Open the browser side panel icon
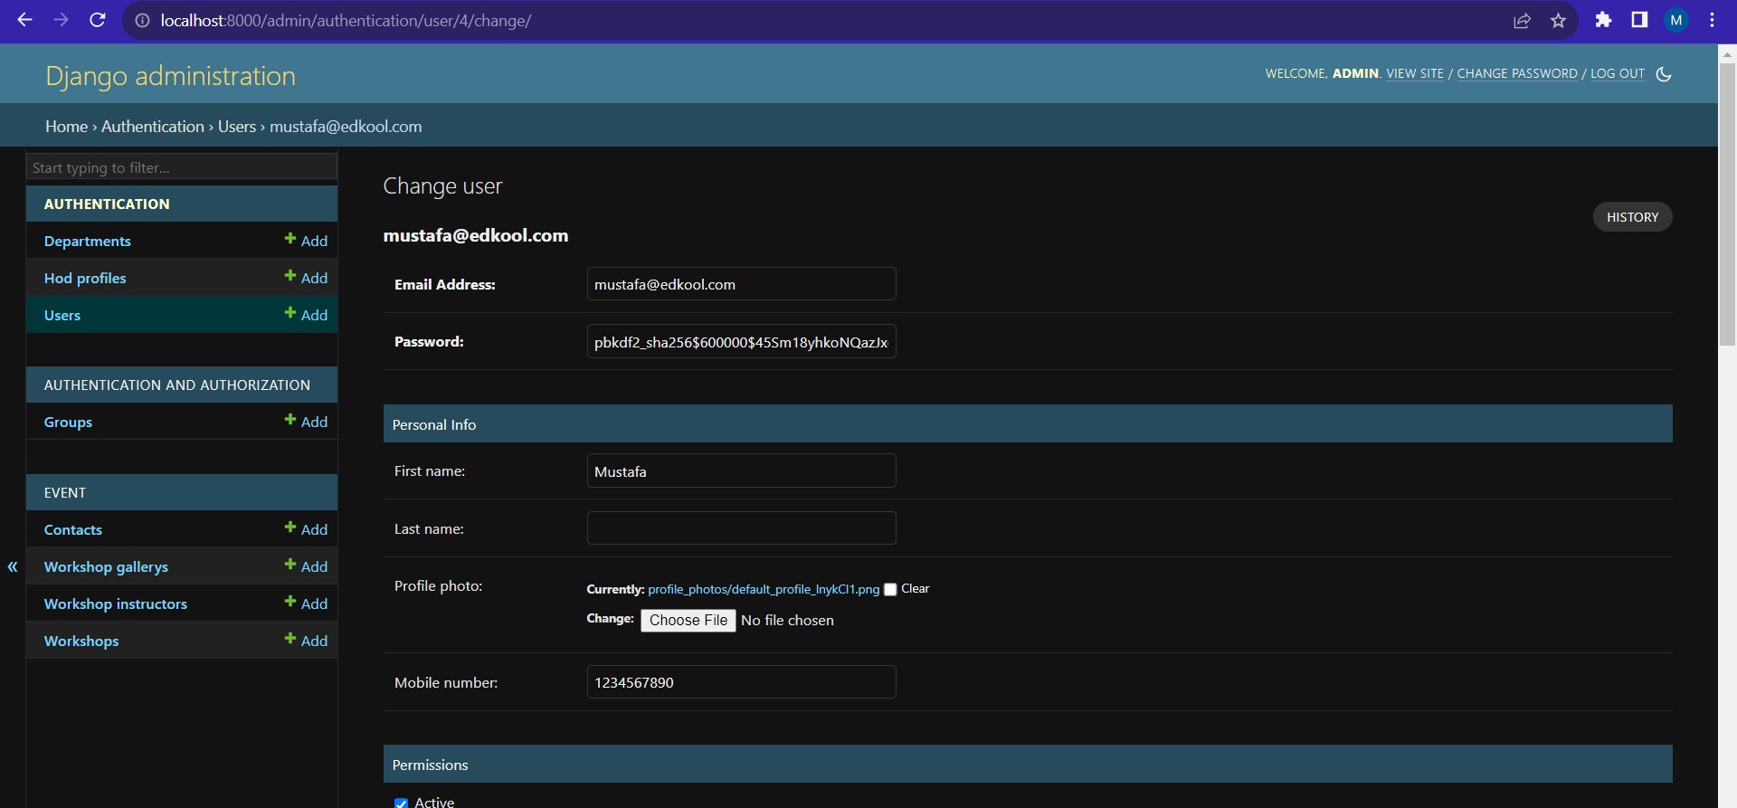 (1639, 20)
